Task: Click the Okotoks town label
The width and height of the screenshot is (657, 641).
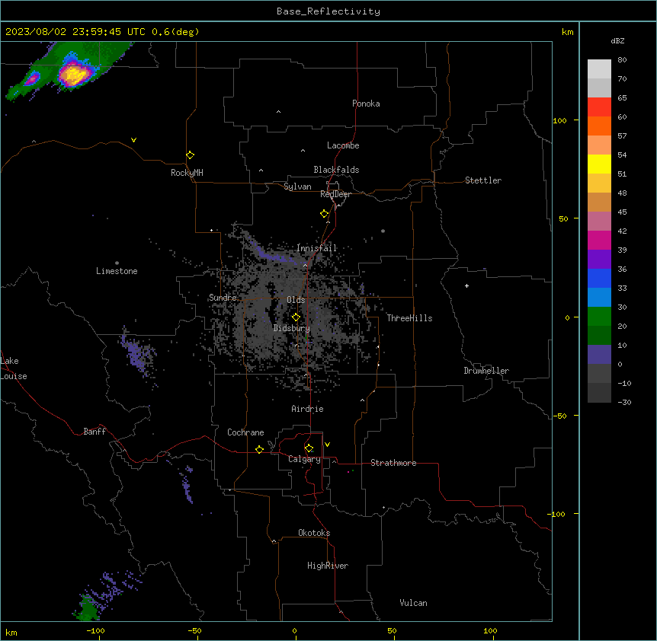Action: [314, 533]
